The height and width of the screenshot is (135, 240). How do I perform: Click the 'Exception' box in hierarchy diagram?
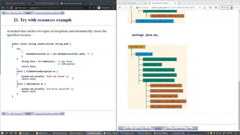[136, 46]
